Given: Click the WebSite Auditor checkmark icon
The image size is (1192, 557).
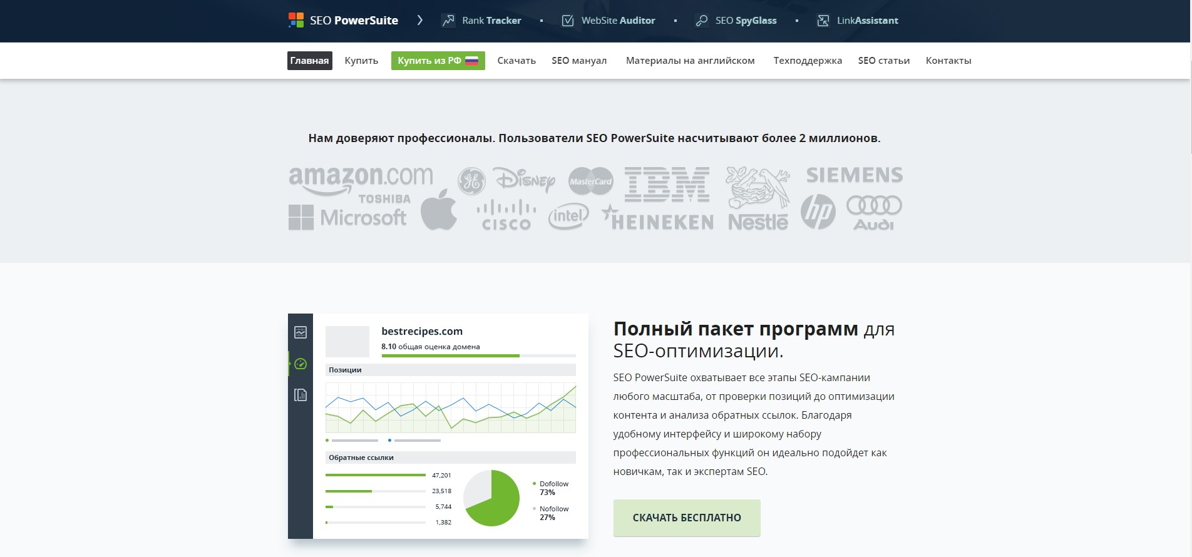Looking at the screenshot, I should click(568, 21).
